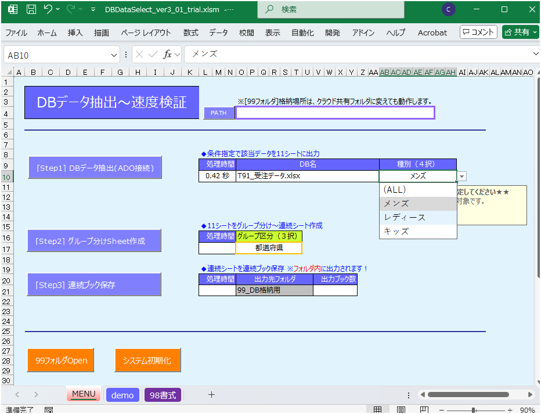Open the 種別 dropdown arrow in cell AH10

pos(461,176)
